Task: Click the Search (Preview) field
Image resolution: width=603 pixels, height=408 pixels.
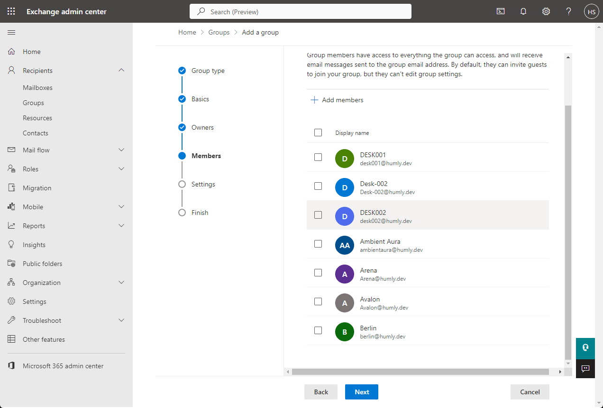Action: (300, 11)
